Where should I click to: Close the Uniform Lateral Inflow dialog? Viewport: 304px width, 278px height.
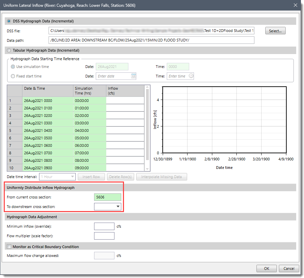click(x=296, y=5)
